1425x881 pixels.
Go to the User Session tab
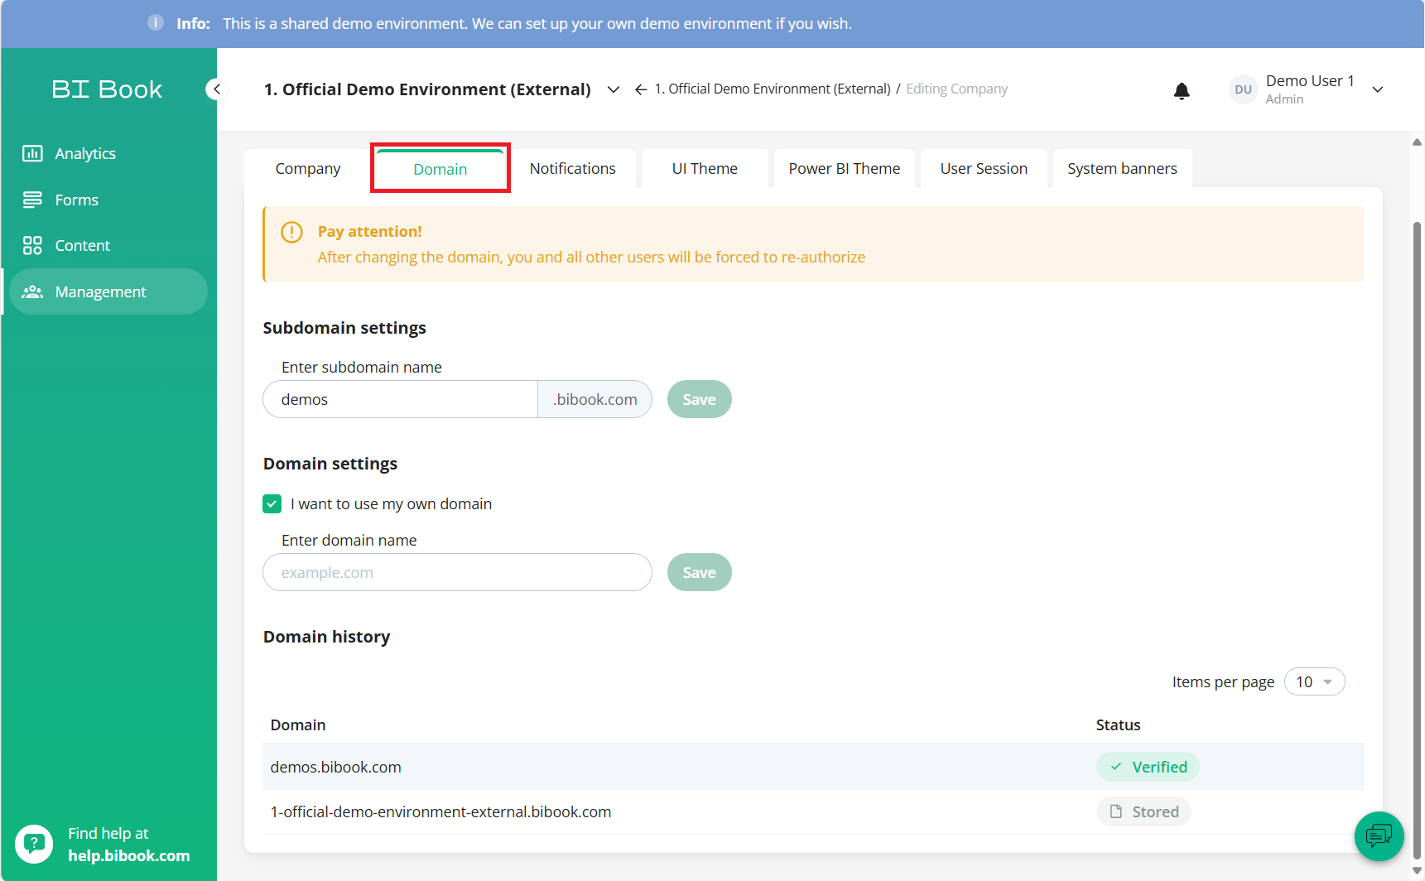point(984,168)
